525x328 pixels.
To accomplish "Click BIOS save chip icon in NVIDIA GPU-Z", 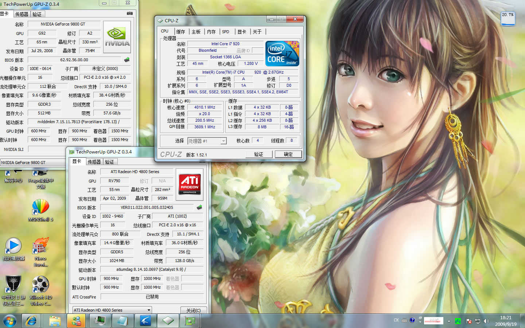I will tap(127, 60).
